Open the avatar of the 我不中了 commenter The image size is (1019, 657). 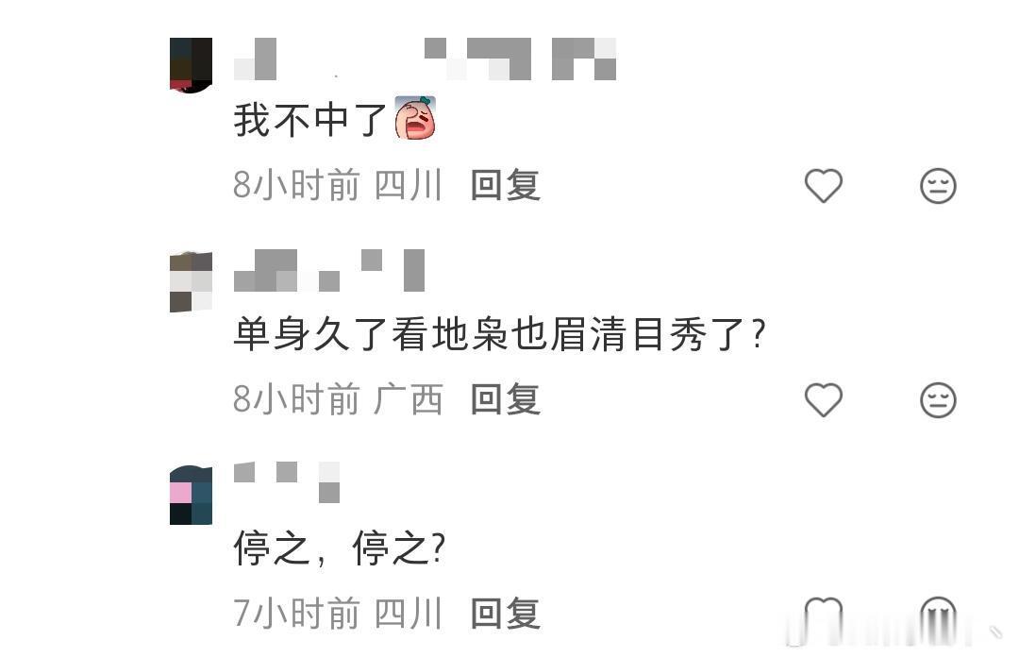click(x=191, y=65)
